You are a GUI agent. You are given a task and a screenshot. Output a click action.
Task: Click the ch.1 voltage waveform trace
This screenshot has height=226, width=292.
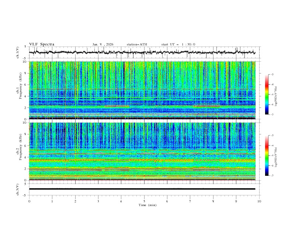tap(142, 52)
